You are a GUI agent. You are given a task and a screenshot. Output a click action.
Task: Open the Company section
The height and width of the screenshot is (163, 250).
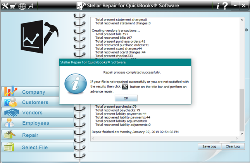[30, 92]
